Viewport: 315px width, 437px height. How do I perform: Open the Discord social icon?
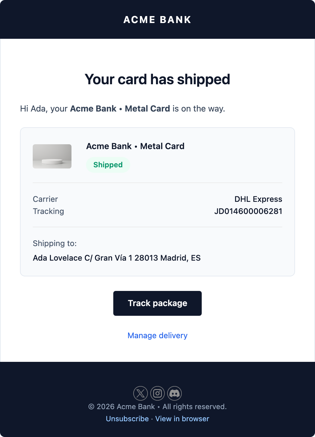click(174, 393)
